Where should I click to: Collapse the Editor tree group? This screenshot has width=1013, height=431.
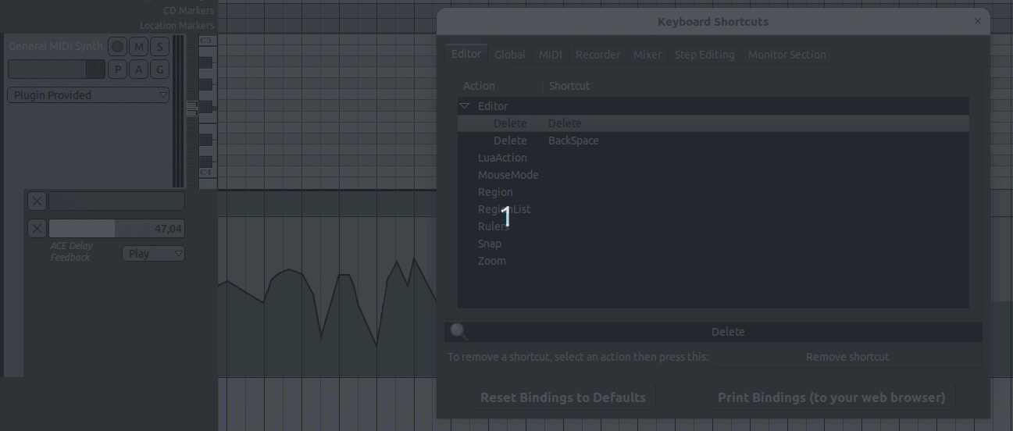tap(465, 106)
